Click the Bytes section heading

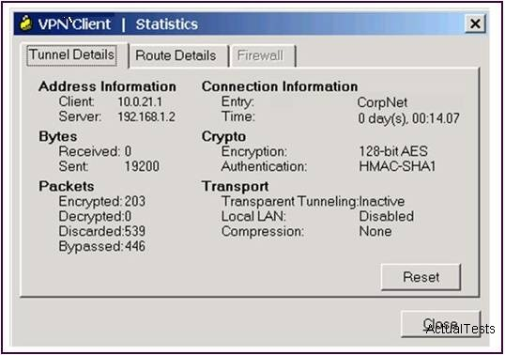click(x=58, y=136)
